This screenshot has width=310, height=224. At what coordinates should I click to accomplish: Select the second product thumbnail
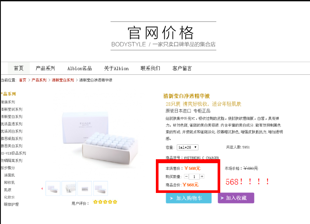tap(69, 188)
